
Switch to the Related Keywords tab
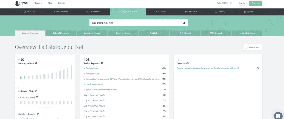pos(61,33)
